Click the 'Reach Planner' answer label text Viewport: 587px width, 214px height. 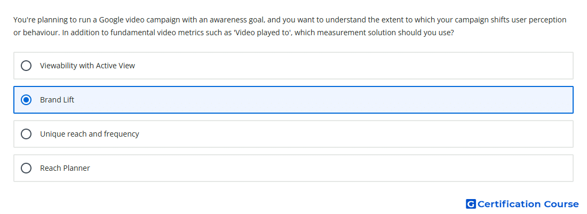(65, 168)
